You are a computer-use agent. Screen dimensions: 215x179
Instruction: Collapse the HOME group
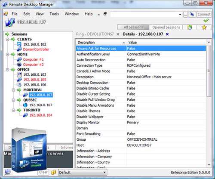tap(8, 54)
